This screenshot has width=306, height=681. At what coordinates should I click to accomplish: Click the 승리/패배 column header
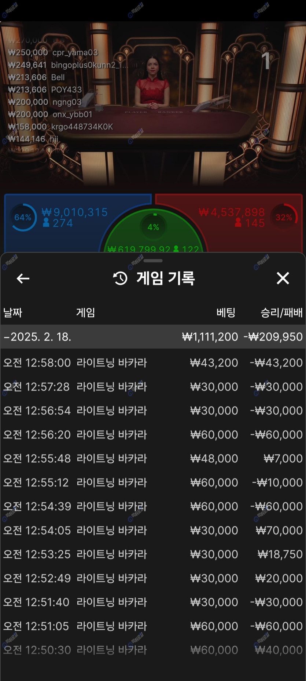281,313
